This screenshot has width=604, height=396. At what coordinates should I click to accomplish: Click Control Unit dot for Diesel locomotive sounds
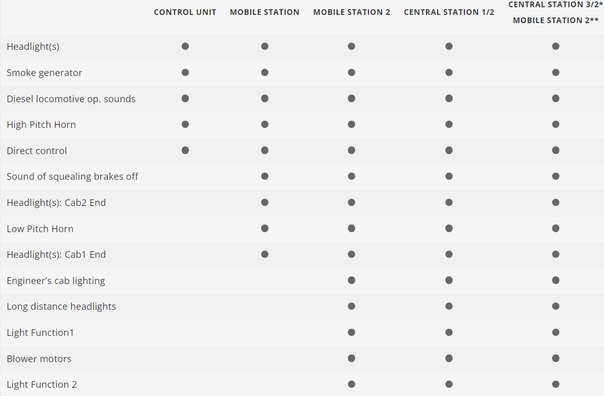pos(185,98)
